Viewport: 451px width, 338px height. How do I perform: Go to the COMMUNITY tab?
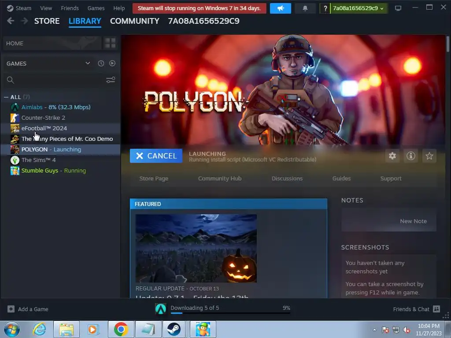(135, 21)
